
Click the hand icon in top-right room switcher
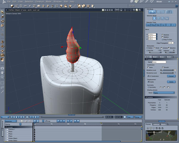(x=132, y=1)
